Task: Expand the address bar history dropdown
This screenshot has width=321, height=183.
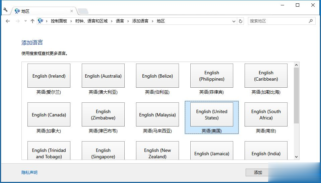Action: click(x=234, y=21)
